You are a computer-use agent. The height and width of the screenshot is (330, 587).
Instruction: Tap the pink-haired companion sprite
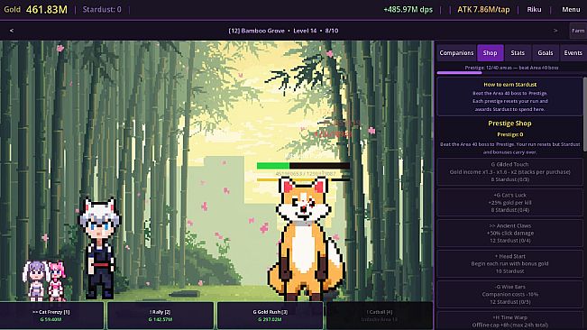pos(57,281)
